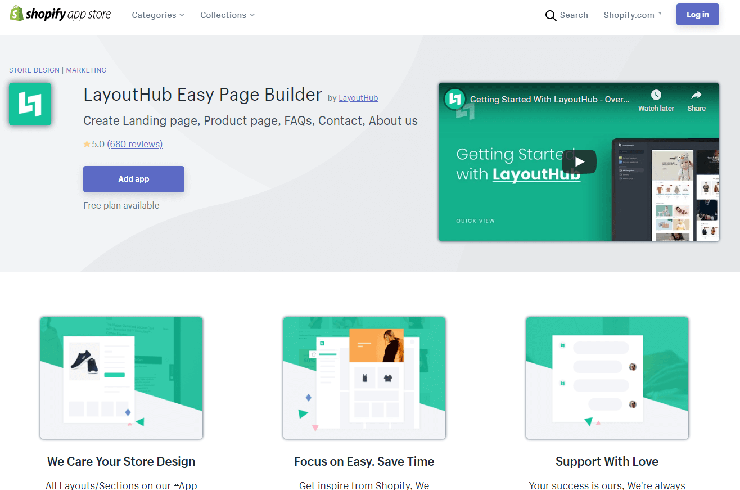This screenshot has width=740, height=490.
Task: Click the 'We Care Your Store Design' heading
Action: point(121,462)
